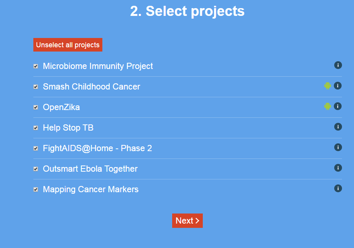The height and width of the screenshot is (248, 354).
Task: View Help Stop TB project info
Action: click(x=338, y=127)
